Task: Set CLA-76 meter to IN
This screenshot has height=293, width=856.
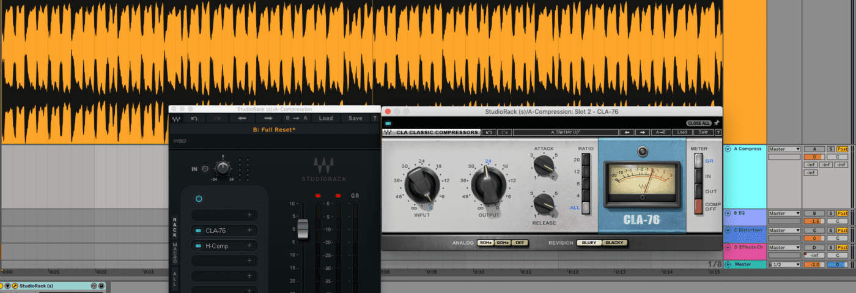Action: [698, 176]
